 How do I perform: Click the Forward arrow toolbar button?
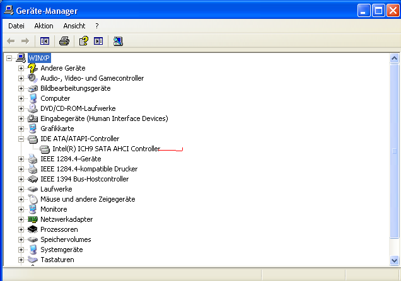point(25,41)
